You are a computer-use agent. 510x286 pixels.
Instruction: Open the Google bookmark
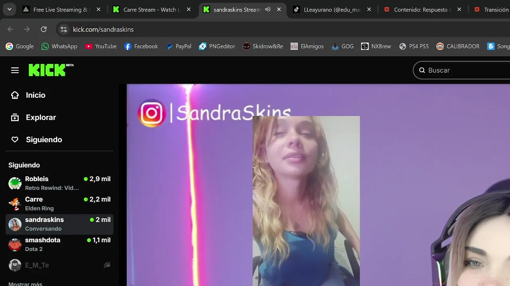[x=20, y=46]
